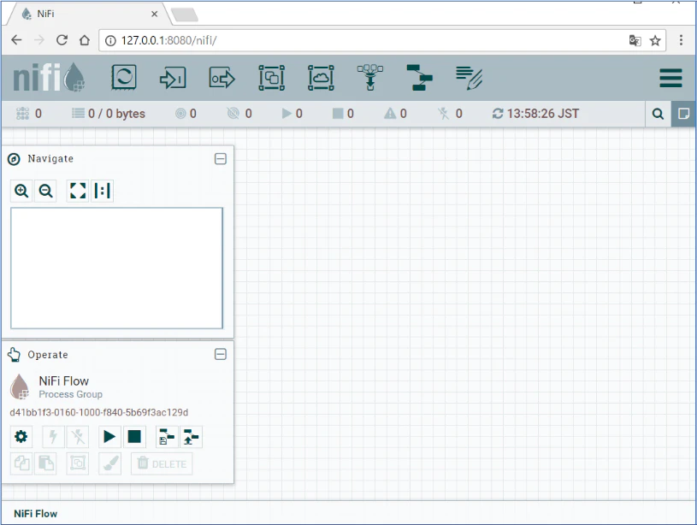The width and height of the screenshot is (697, 525).
Task: Upload a template icon
Action: (x=192, y=437)
